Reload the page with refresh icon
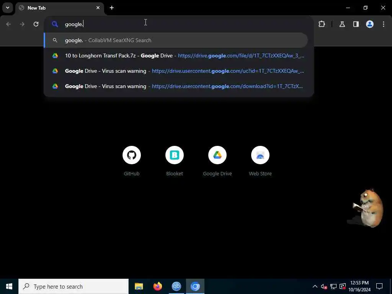The image size is (392, 294). [36, 24]
